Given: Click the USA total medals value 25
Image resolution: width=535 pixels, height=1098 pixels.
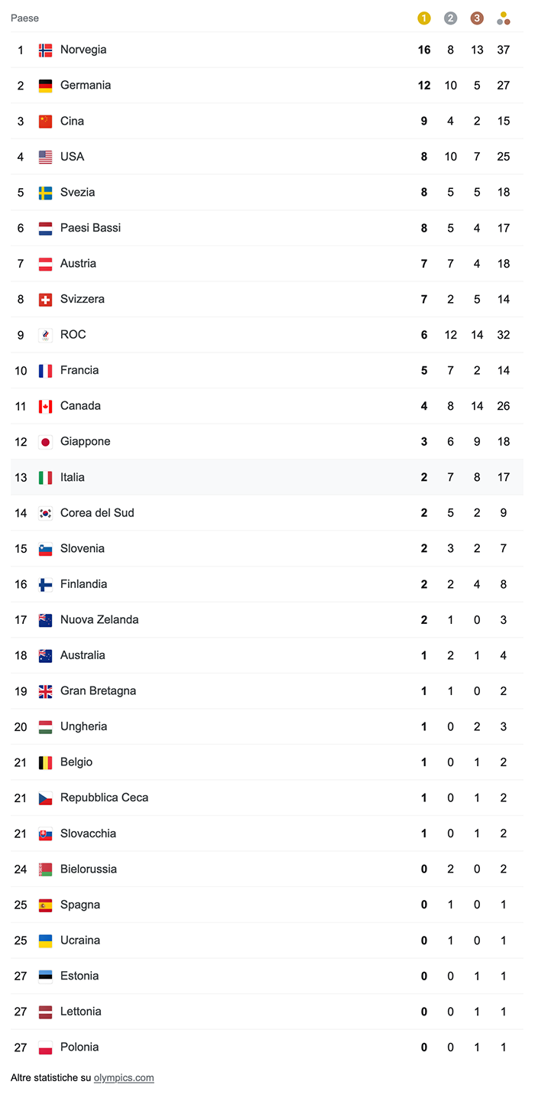Looking at the screenshot, I should (x=503, y=157).
